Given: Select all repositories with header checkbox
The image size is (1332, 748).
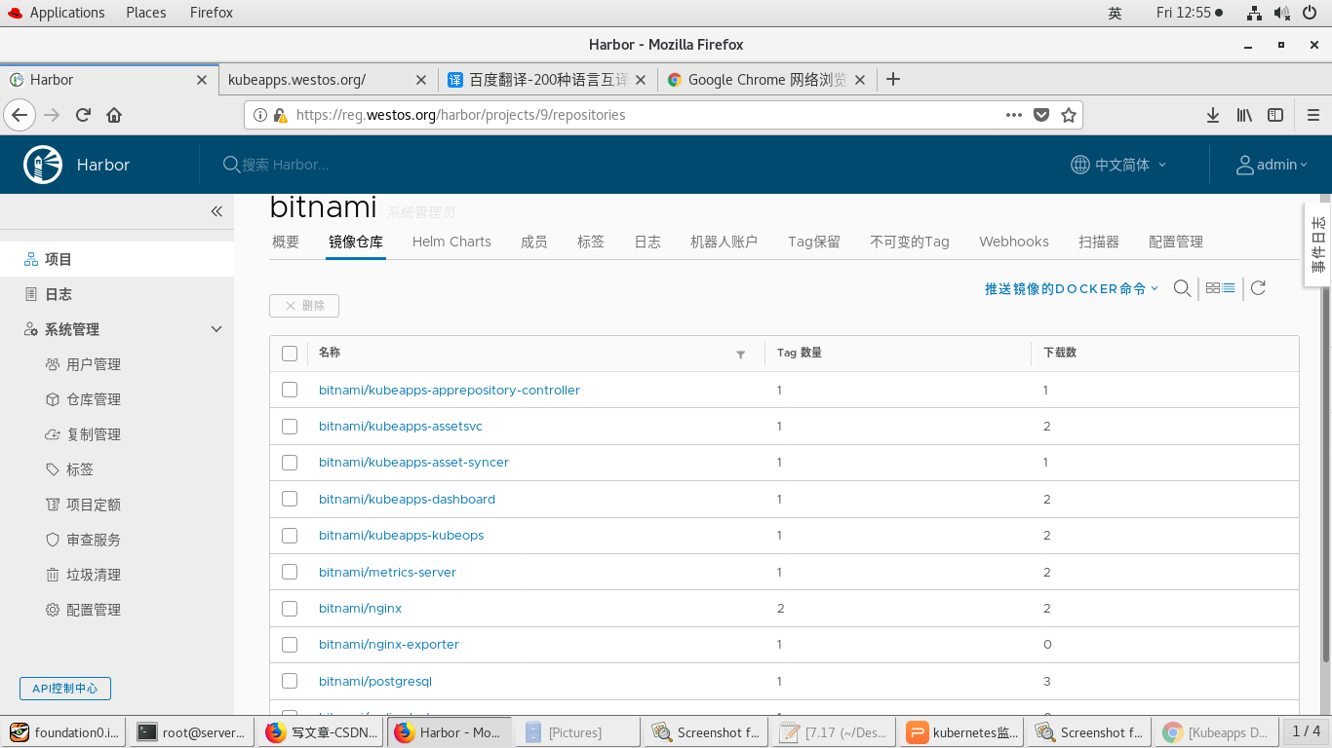Looking at the screenshot, I should pyautogui.click(x=290, y=354).
